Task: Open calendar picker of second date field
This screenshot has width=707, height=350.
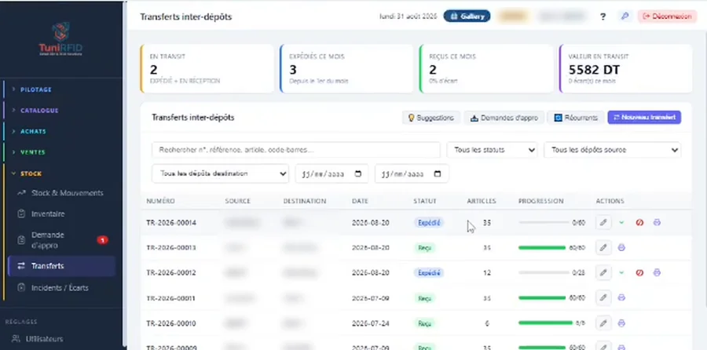Action: [x=438, y=174]
